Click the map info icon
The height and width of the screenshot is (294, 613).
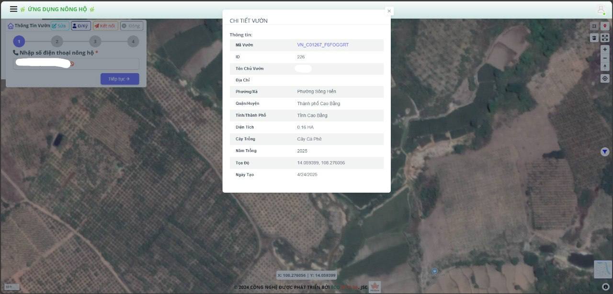click(606, 286)
